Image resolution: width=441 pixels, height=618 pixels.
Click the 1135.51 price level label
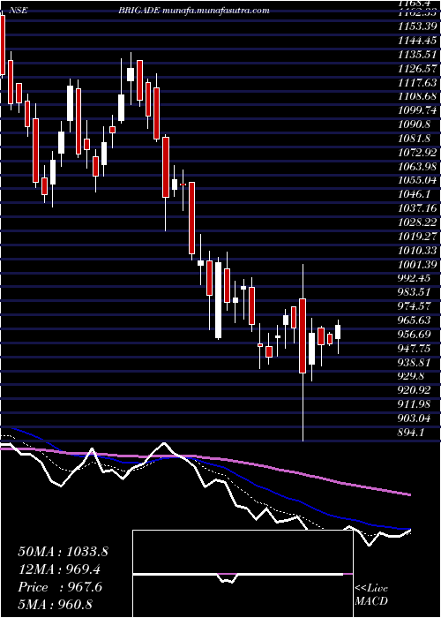click(x=419, y=54)
